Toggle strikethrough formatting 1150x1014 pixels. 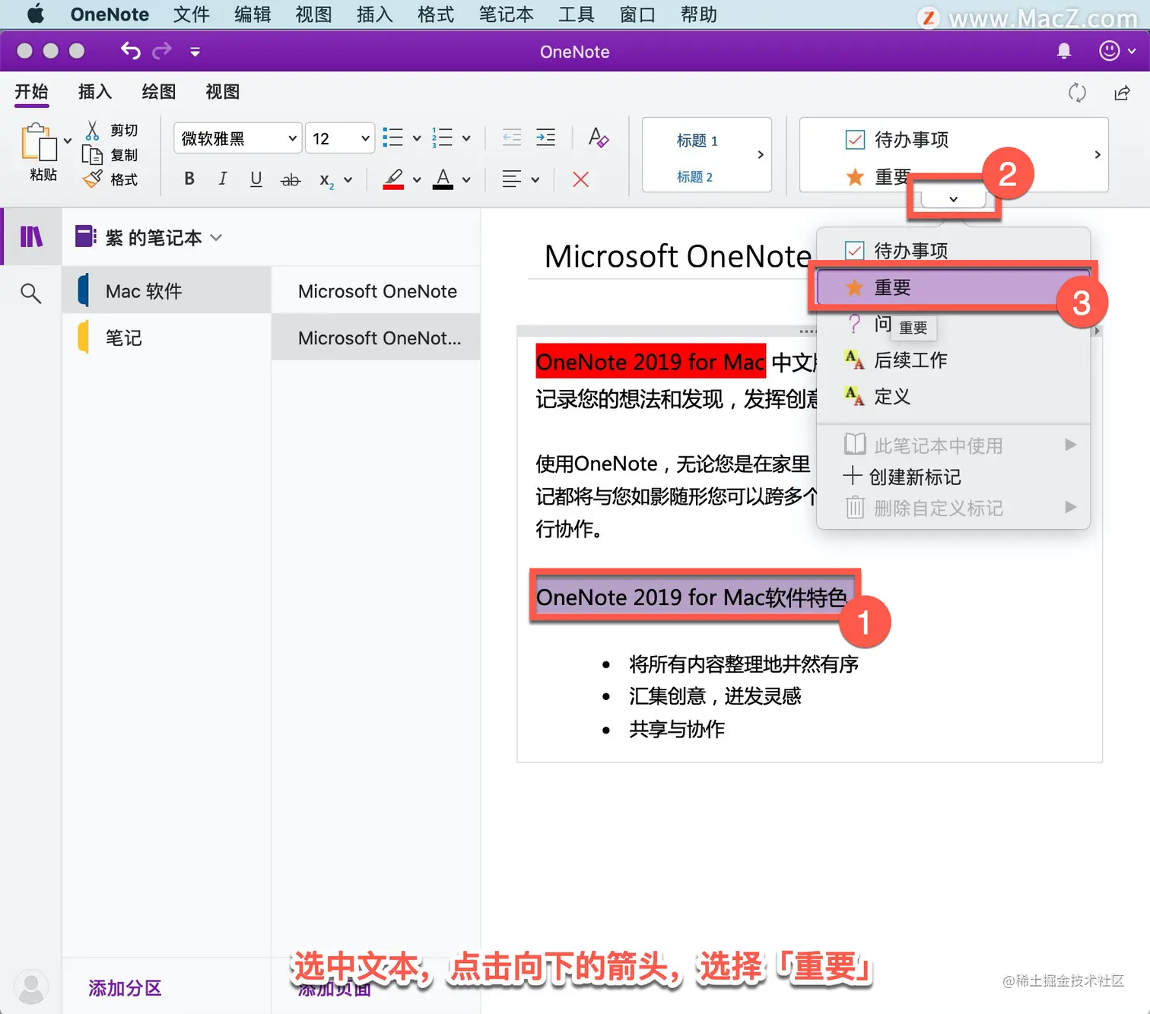pos(291,179)
